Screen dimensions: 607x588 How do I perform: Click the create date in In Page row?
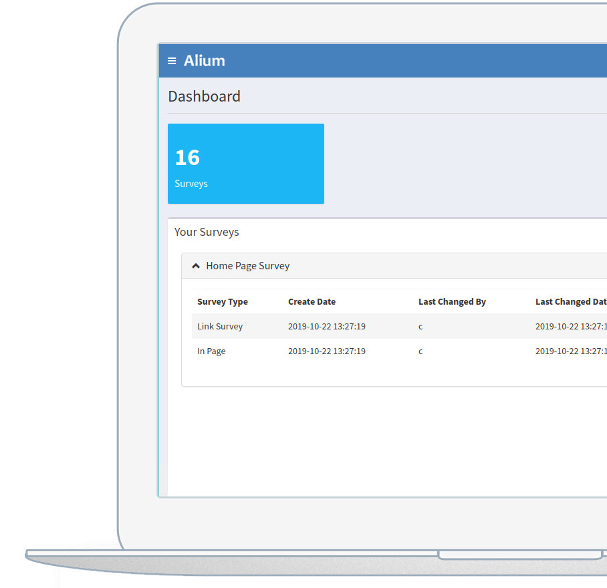point(326,351)
